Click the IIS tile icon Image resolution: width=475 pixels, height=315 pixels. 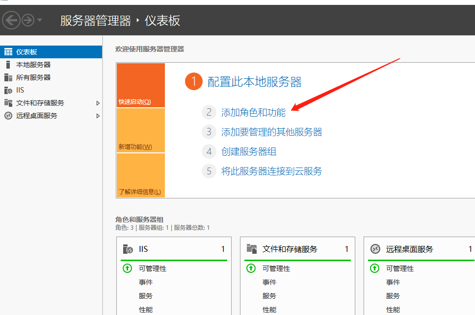(128, 249)
